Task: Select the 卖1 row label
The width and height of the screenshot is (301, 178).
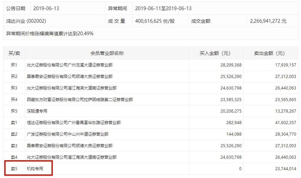Action: tap(14, 122)
